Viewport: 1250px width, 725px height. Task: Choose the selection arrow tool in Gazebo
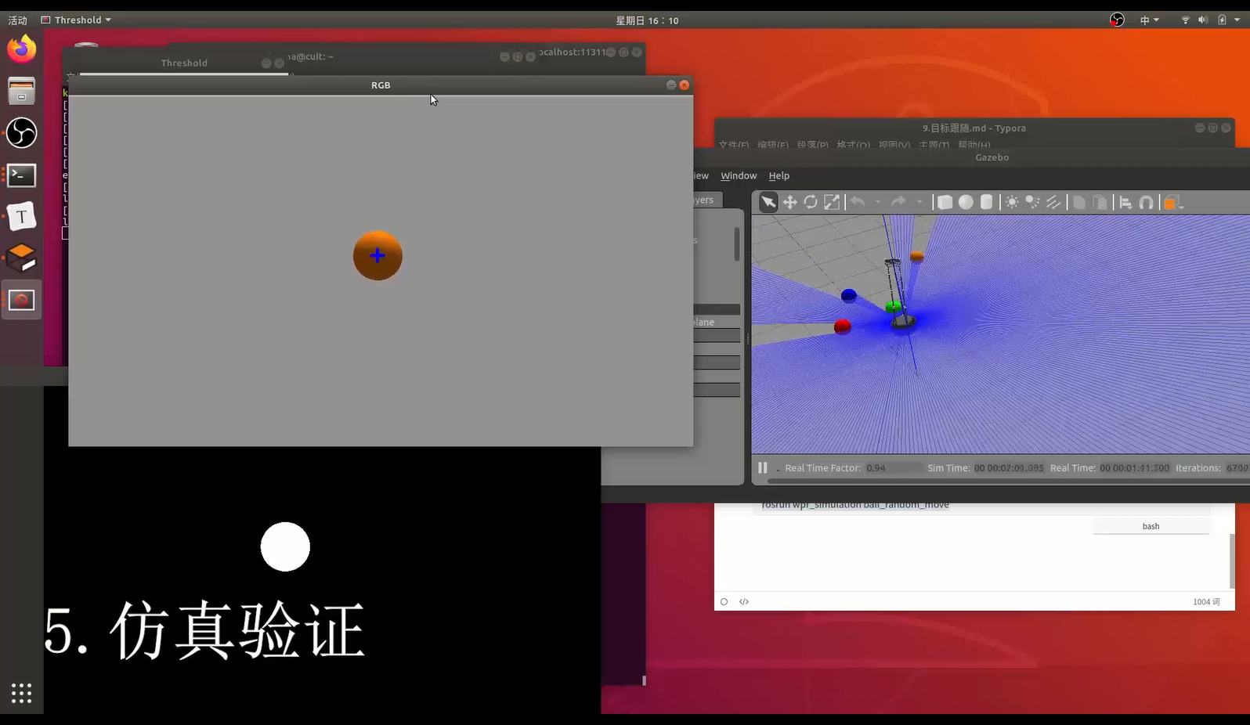coord(768,203)
